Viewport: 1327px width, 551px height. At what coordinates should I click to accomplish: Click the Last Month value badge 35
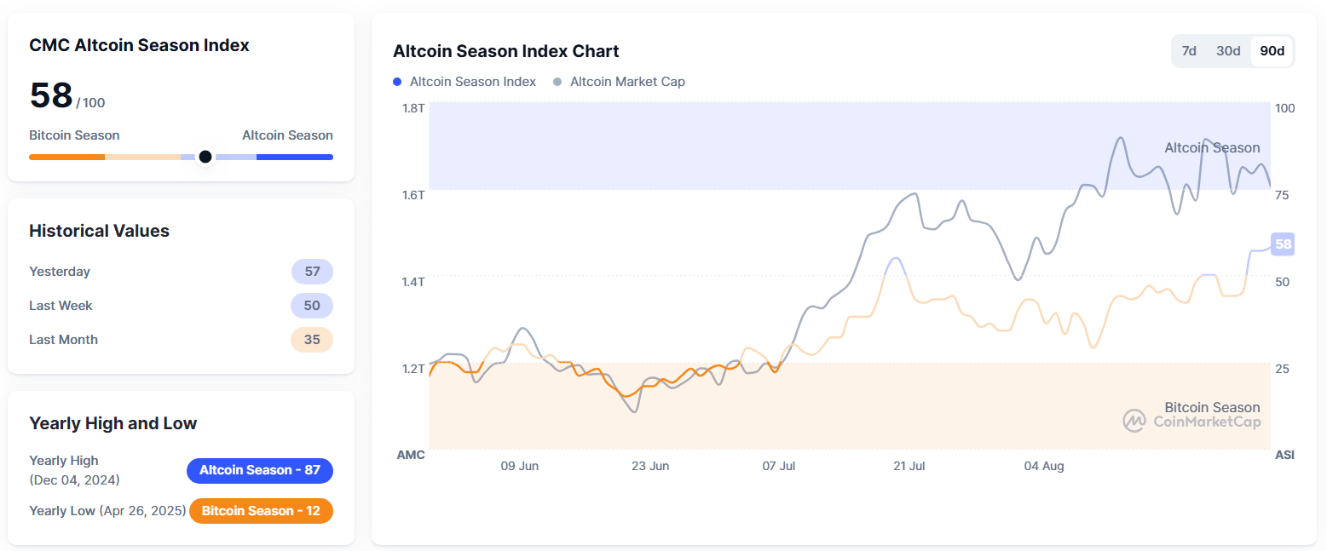tap(312, 340)
